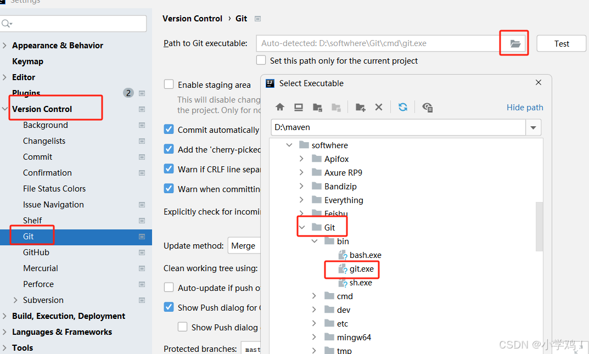589x354 pixels.
Task: Collapse the Git folder
Action: [x=302, y=227]
